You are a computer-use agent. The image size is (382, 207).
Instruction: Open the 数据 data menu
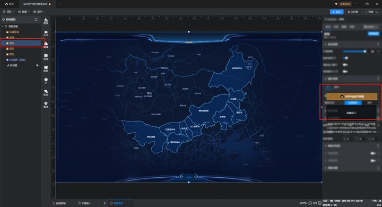click(24, 12)
